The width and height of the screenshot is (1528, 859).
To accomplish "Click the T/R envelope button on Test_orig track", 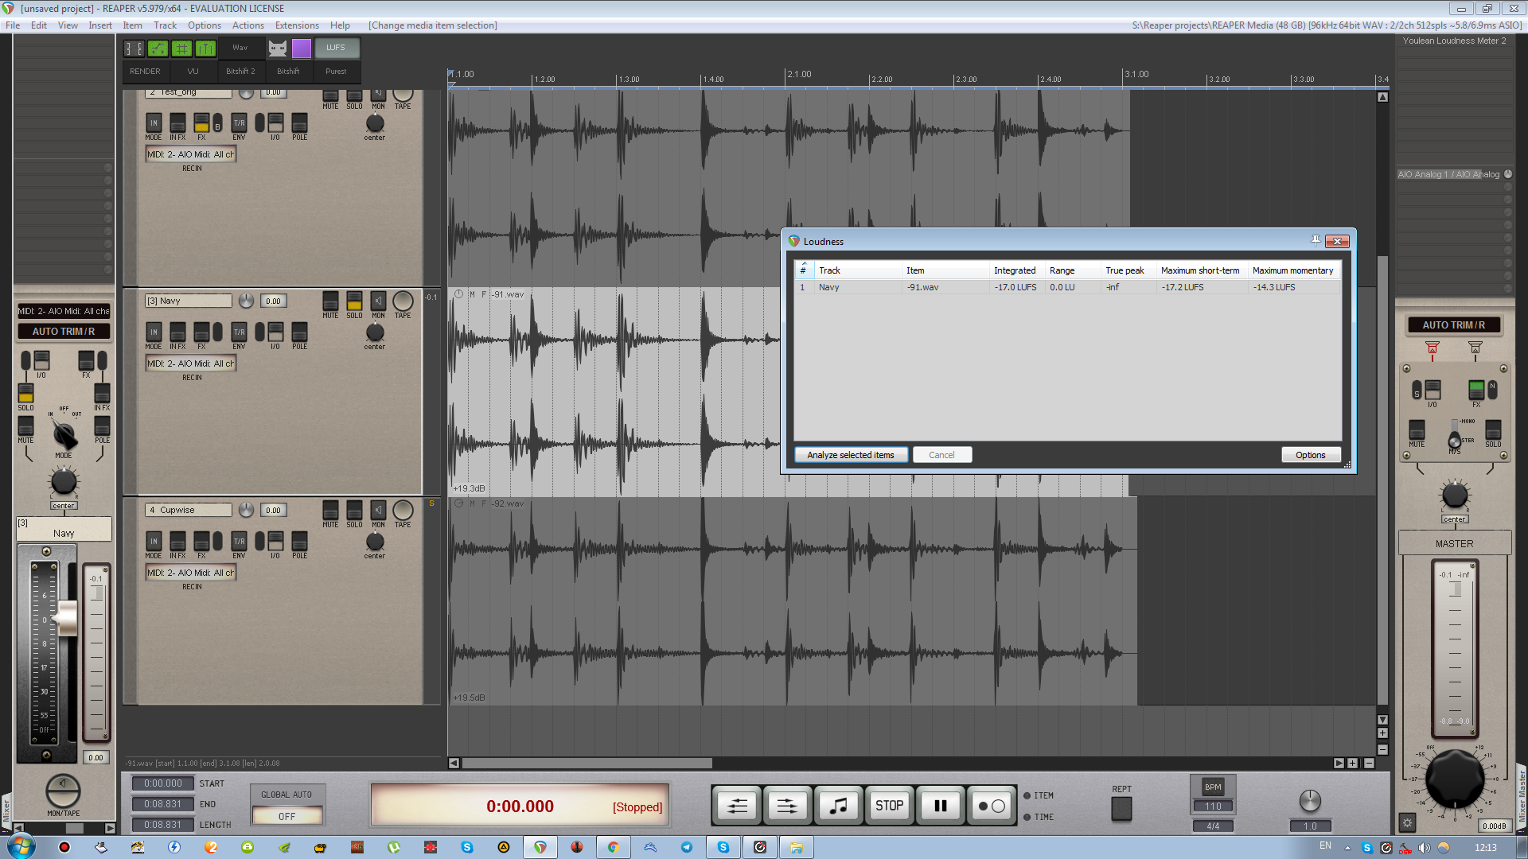I will tap(239, 123).
